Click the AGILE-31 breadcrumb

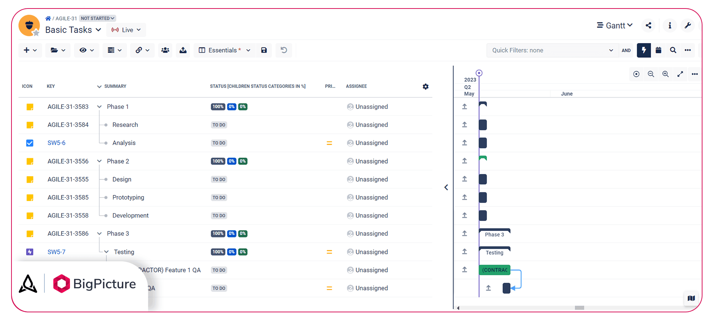coord(66,18)
